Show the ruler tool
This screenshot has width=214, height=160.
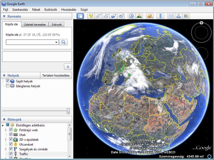(160, 16)
